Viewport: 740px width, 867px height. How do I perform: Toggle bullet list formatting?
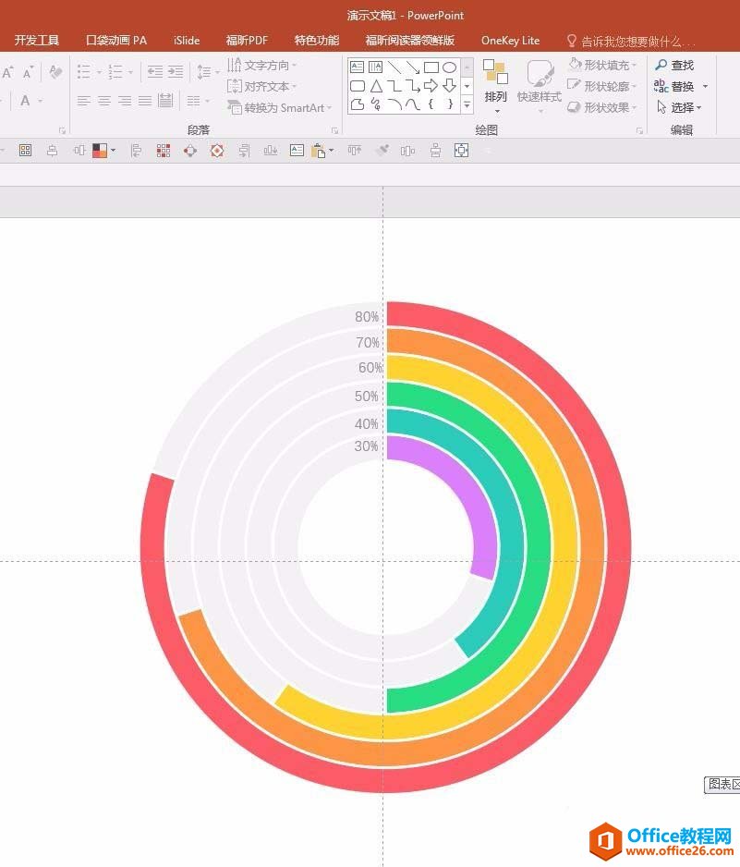coord(84,71)
